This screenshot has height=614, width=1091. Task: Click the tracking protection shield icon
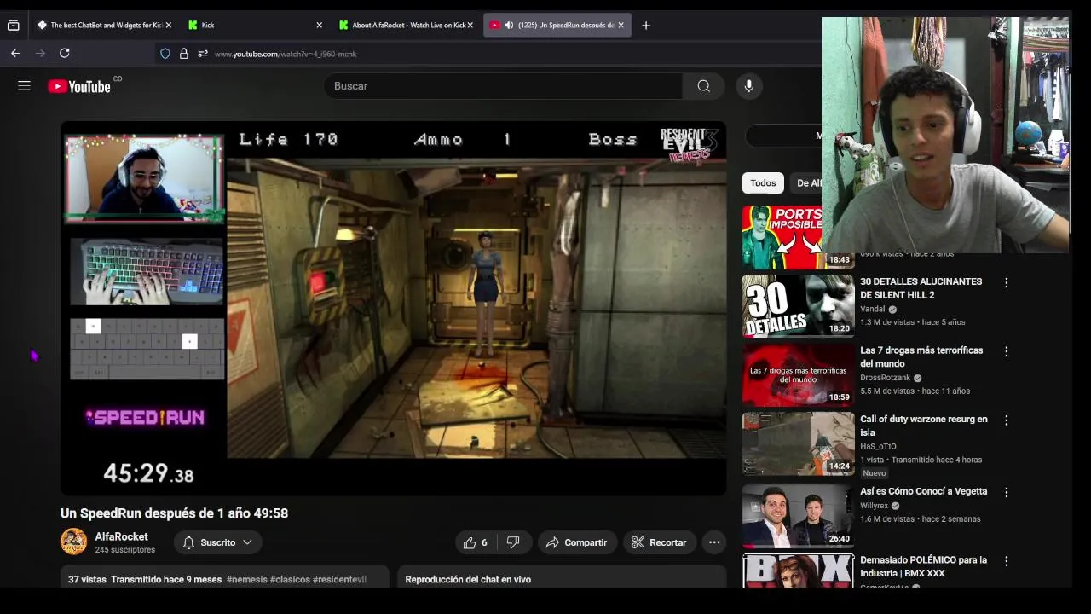[x=165, y=54]
